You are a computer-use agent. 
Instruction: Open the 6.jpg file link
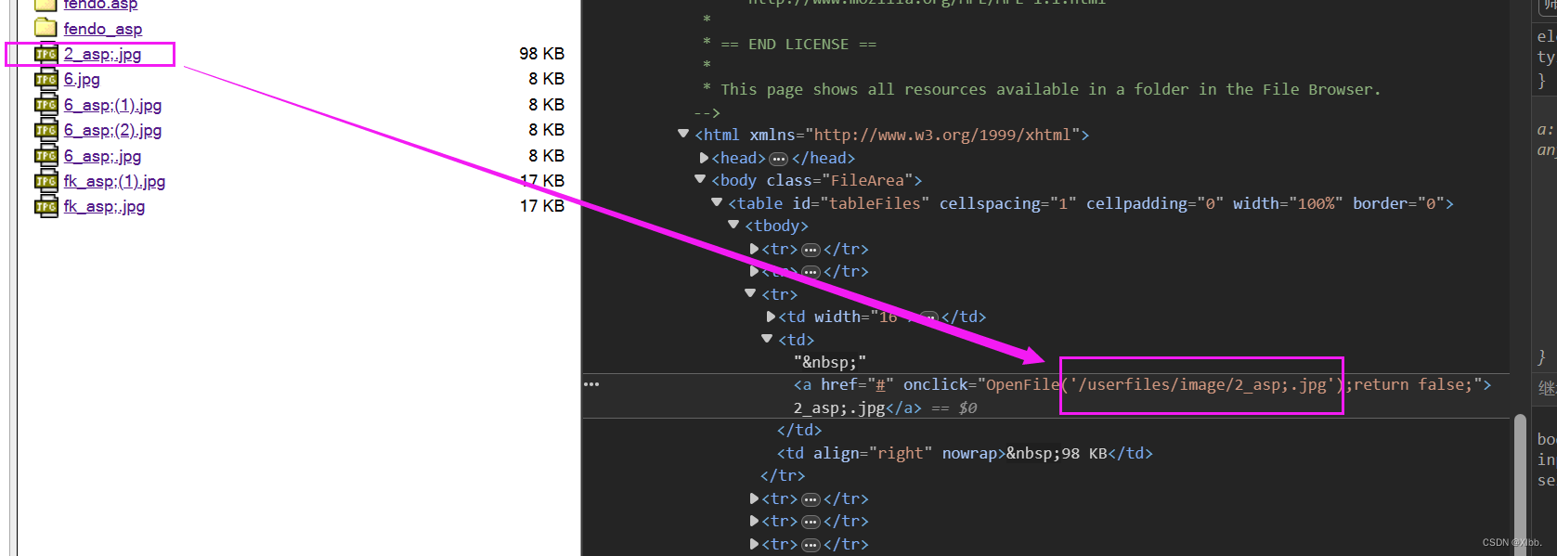(x=82, y=79)
